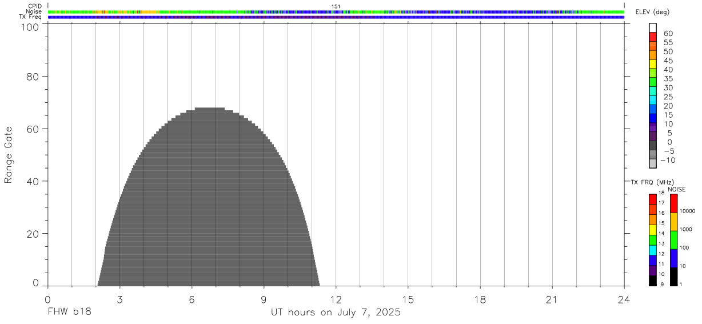Click the x-axis tick label '15'
The height and width of the screenshot is (324, 702).
pos(408,299)
